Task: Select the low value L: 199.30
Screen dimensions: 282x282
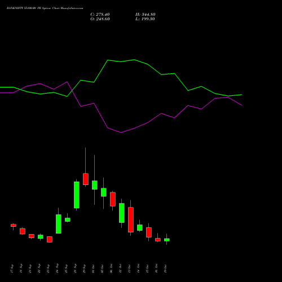Action: pyautogui.click(x=145, y=19)
